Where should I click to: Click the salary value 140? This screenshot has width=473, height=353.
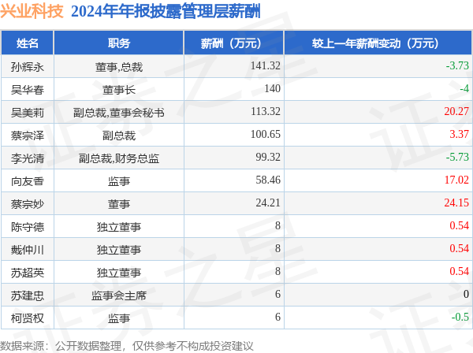coord(273,88)
